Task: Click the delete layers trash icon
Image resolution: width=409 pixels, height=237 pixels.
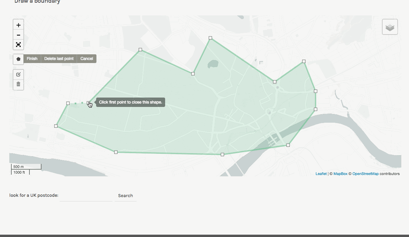Action: point(19,84)
